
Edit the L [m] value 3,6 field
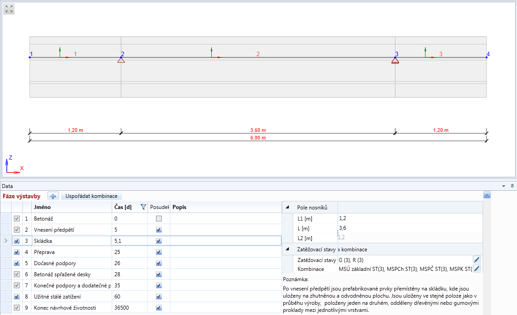410,228
